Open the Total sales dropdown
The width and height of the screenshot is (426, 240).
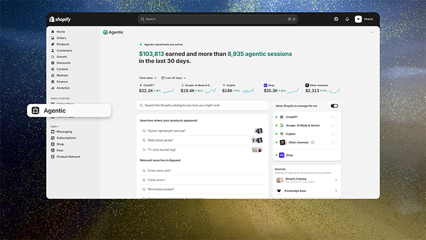point(148,78)
